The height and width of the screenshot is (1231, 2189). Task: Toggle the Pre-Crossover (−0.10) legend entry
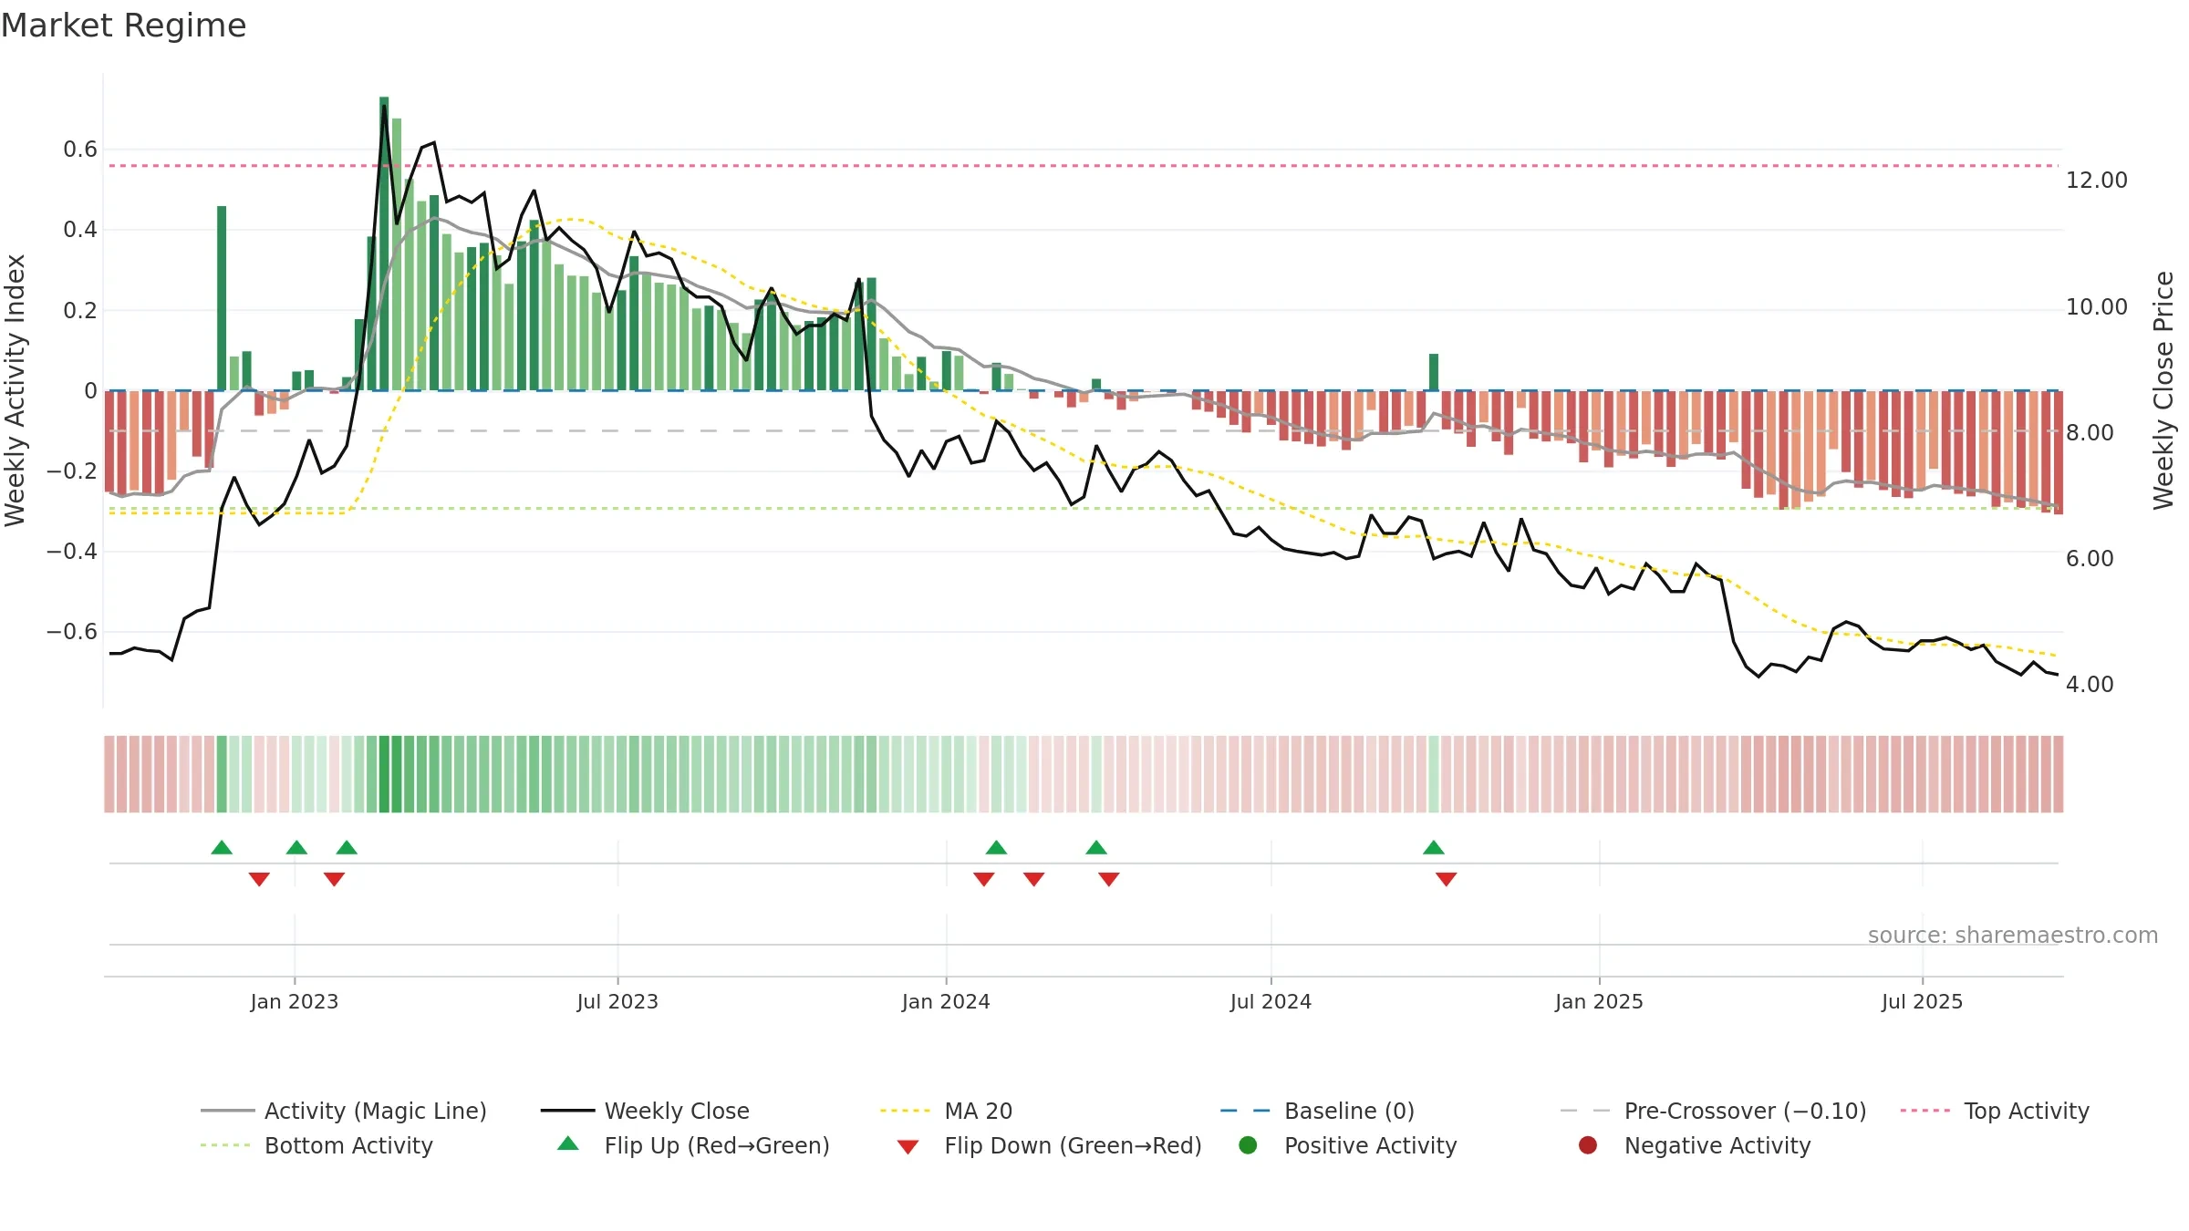(1714, 1111)
